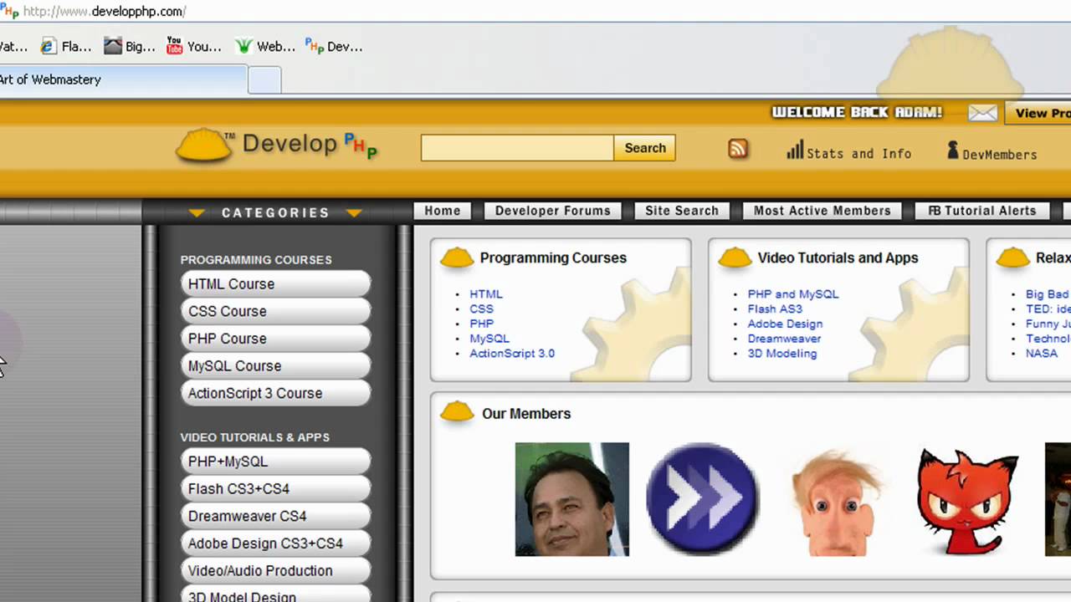Screen dimensions: 1071x602
Task: Click the Internet Explorer Fla... bookmark icon
Action: pyautogui.click(x=49, y=46)
